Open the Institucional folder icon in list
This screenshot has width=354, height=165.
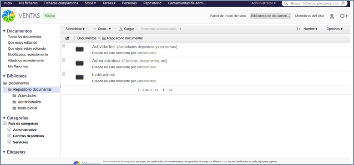pos(80,77)
